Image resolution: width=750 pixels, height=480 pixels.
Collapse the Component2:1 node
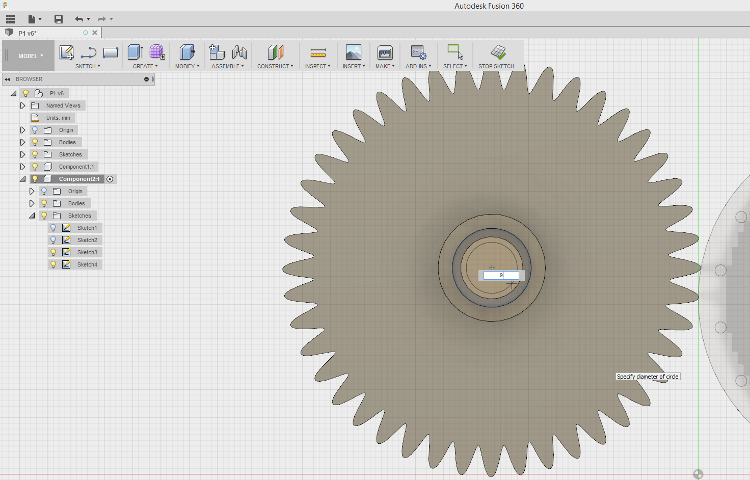pos(22,179)
